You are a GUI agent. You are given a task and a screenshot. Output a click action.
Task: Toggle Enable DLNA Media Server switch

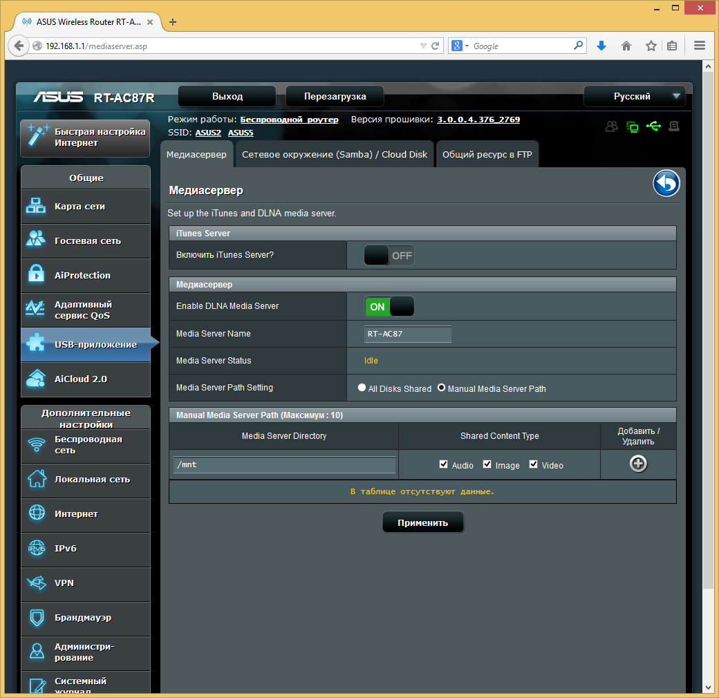pos(389,307)
